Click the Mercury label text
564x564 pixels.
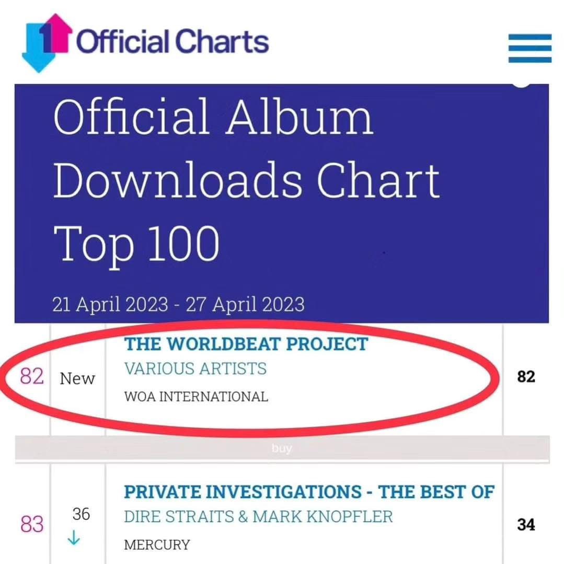pyautogui.click(x=156, y=545)
